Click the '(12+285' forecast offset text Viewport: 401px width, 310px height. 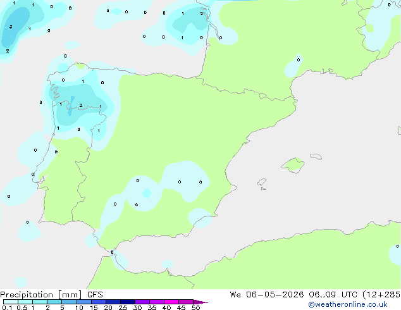(x=381, y=295)
